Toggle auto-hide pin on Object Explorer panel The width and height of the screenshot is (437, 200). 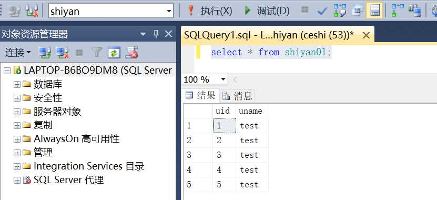pos(156,34)
